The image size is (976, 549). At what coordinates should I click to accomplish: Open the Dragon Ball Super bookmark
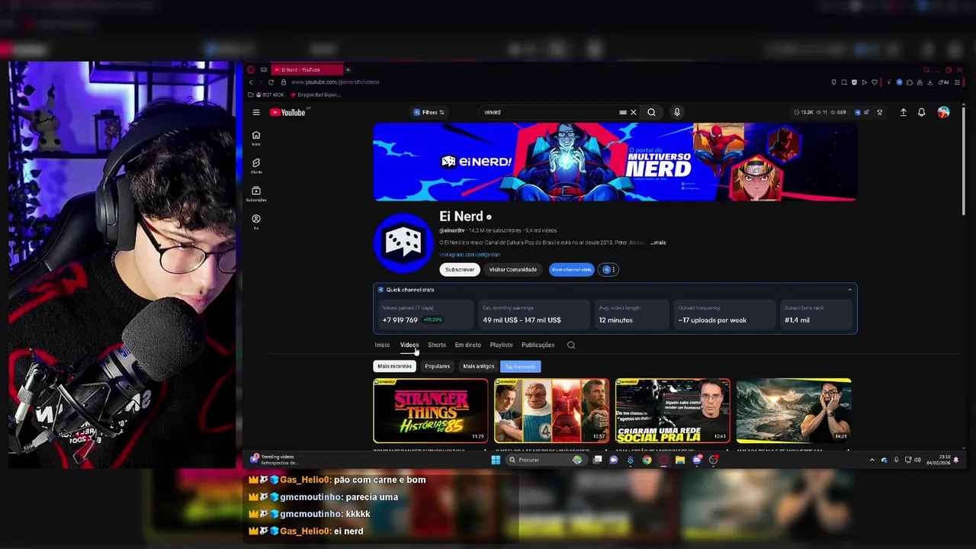coord(315,95)
